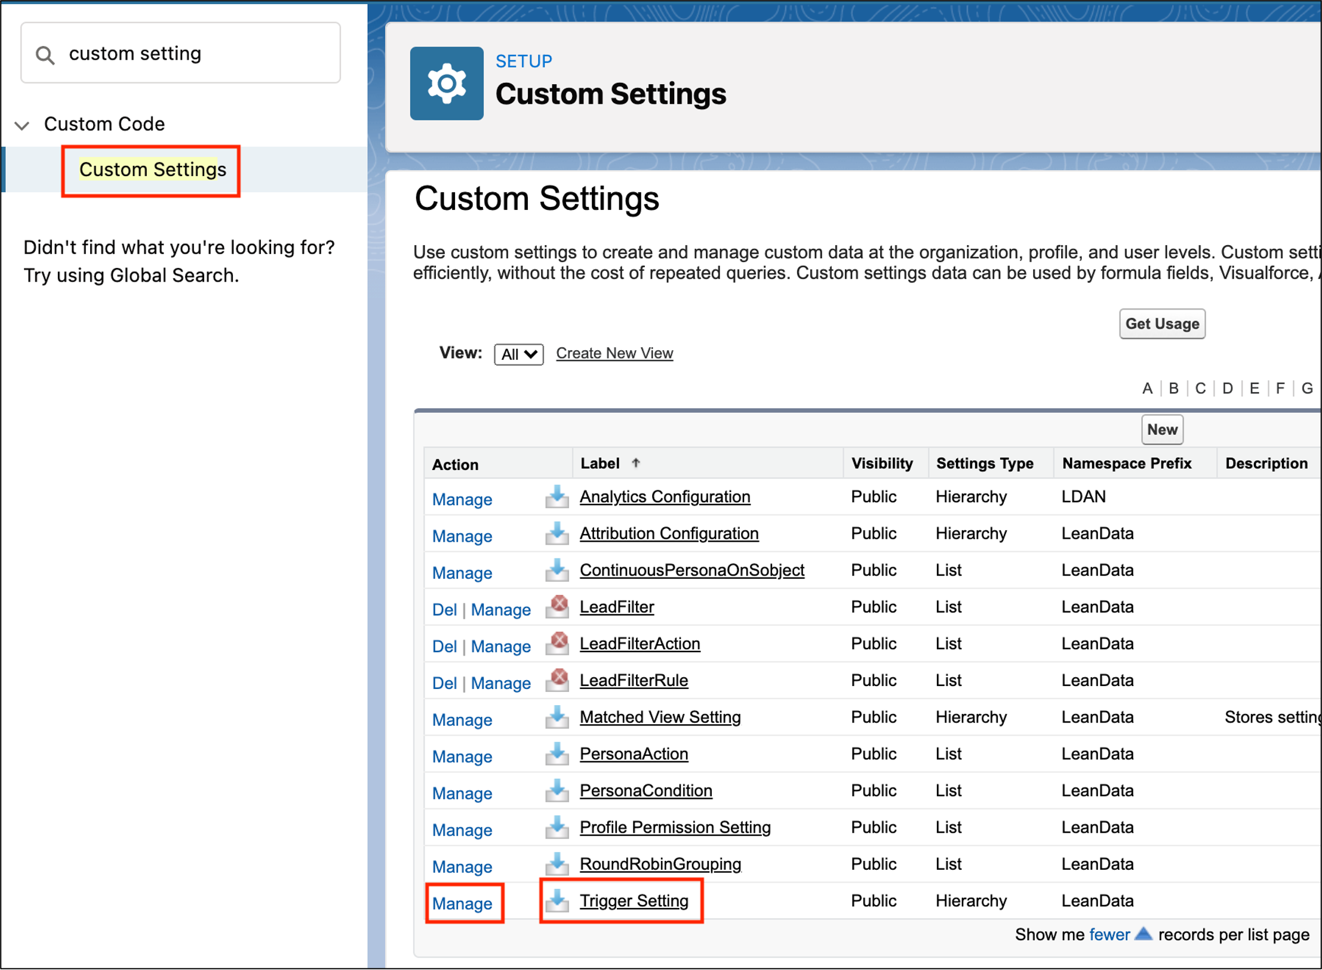
Task: Click the icon beside Matched View Setting
Action: point(557,716)
